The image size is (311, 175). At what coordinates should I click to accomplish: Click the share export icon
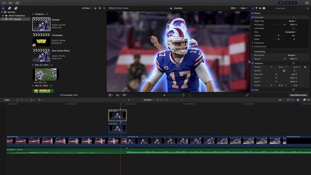point(307,3)
